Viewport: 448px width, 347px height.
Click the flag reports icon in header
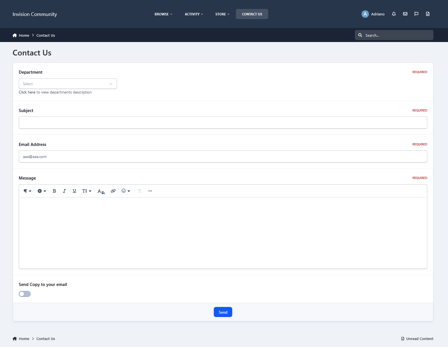[416, 14]
